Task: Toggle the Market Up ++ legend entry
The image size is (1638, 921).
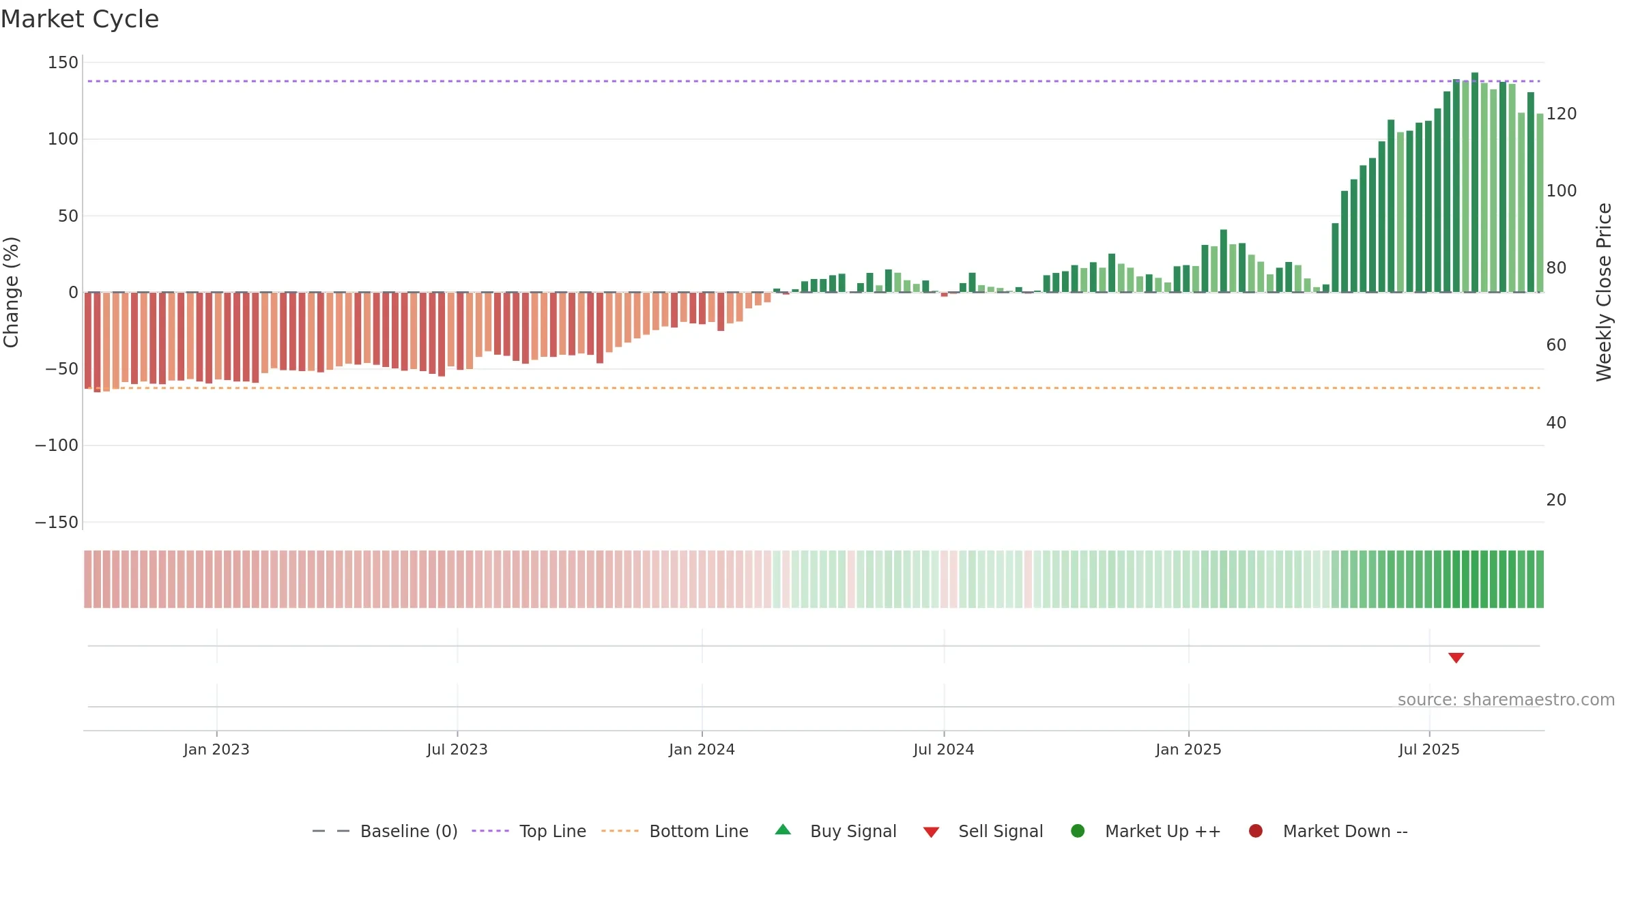Action: tap(1146, 831)
